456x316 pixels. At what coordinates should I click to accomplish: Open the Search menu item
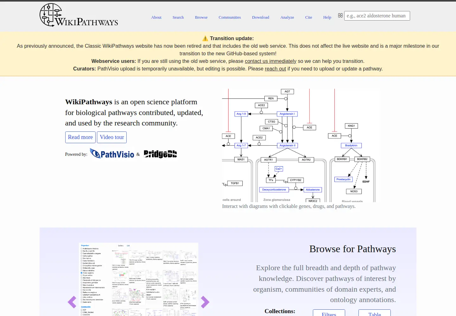(178, 17)
